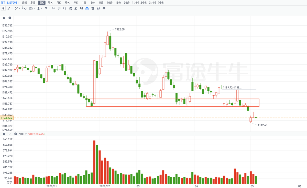
Task: Open measure tool dropdown arrow
Action: [x=42, y=8]
